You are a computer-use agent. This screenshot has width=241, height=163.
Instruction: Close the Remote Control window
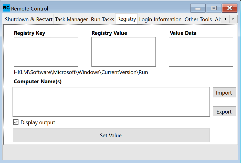[x=229, y=8]
